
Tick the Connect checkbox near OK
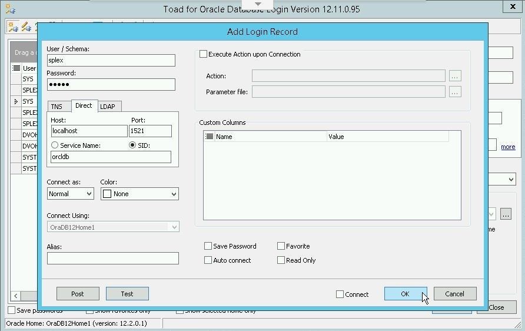point(340,294)
